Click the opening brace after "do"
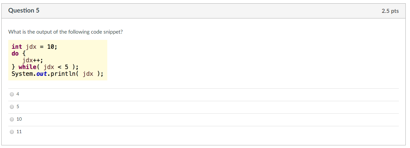Image resolution: width=410 pixels, height=148 pixels. pos(24,53)
